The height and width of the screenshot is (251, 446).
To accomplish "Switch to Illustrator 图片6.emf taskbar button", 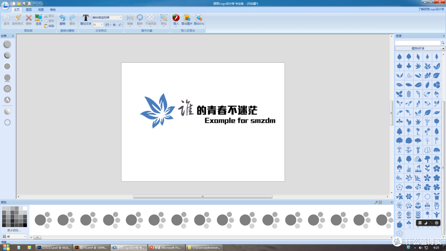I will point(91,248).
